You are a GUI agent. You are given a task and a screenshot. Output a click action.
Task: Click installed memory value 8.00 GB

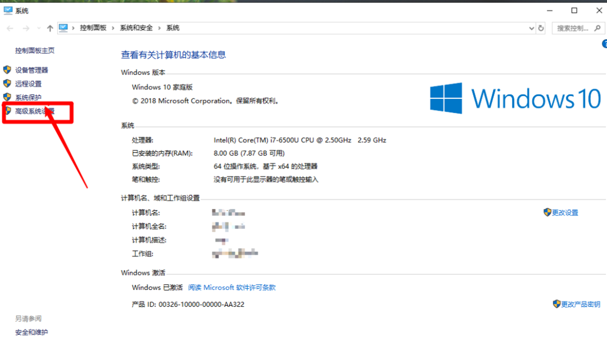coord(249,153)
